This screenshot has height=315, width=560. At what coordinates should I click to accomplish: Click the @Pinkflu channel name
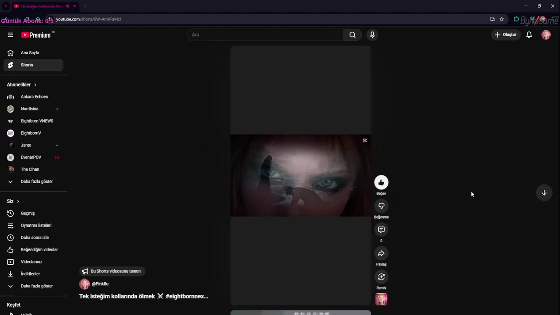tap(100, 284)
